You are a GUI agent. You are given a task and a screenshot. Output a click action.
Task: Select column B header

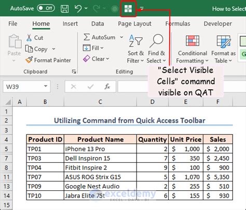(45, 102)
